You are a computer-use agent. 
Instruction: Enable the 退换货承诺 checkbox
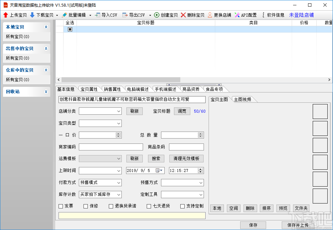111,206
